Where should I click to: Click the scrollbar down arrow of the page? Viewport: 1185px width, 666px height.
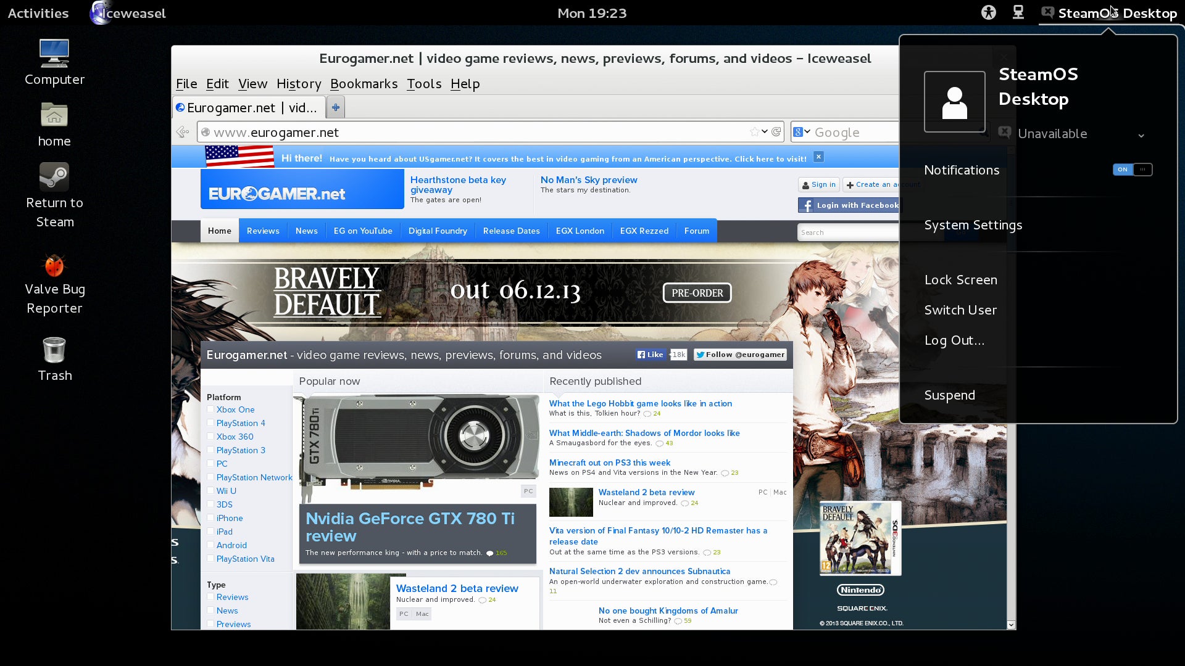[1011, 625]
